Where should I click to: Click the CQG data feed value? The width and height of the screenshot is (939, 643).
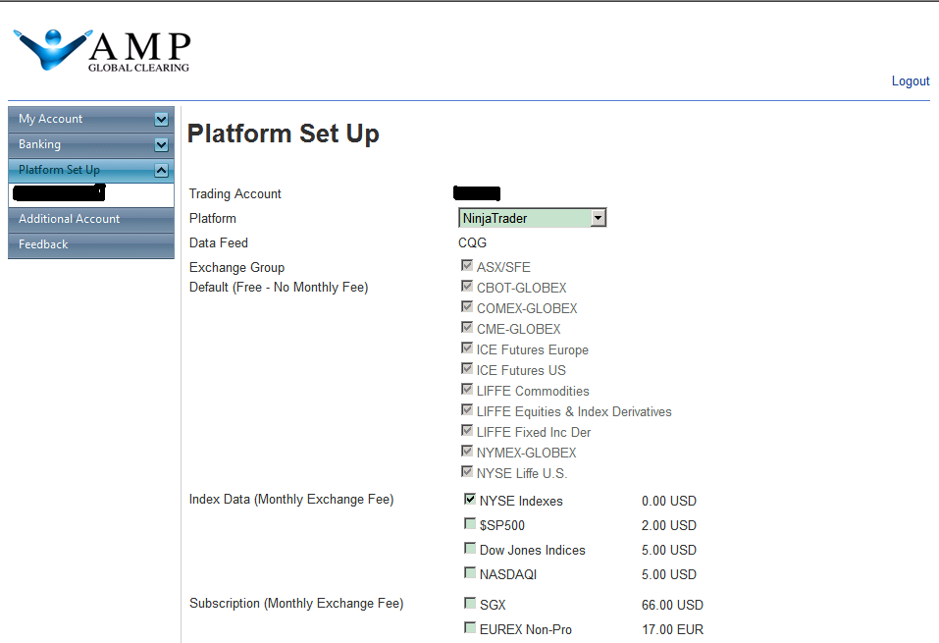(x=473, y=242)
